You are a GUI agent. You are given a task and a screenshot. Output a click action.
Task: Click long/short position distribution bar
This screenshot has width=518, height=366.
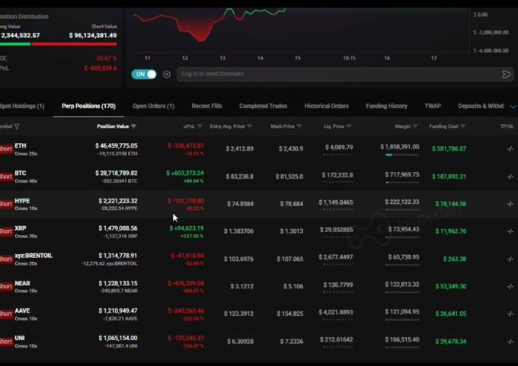59,44
